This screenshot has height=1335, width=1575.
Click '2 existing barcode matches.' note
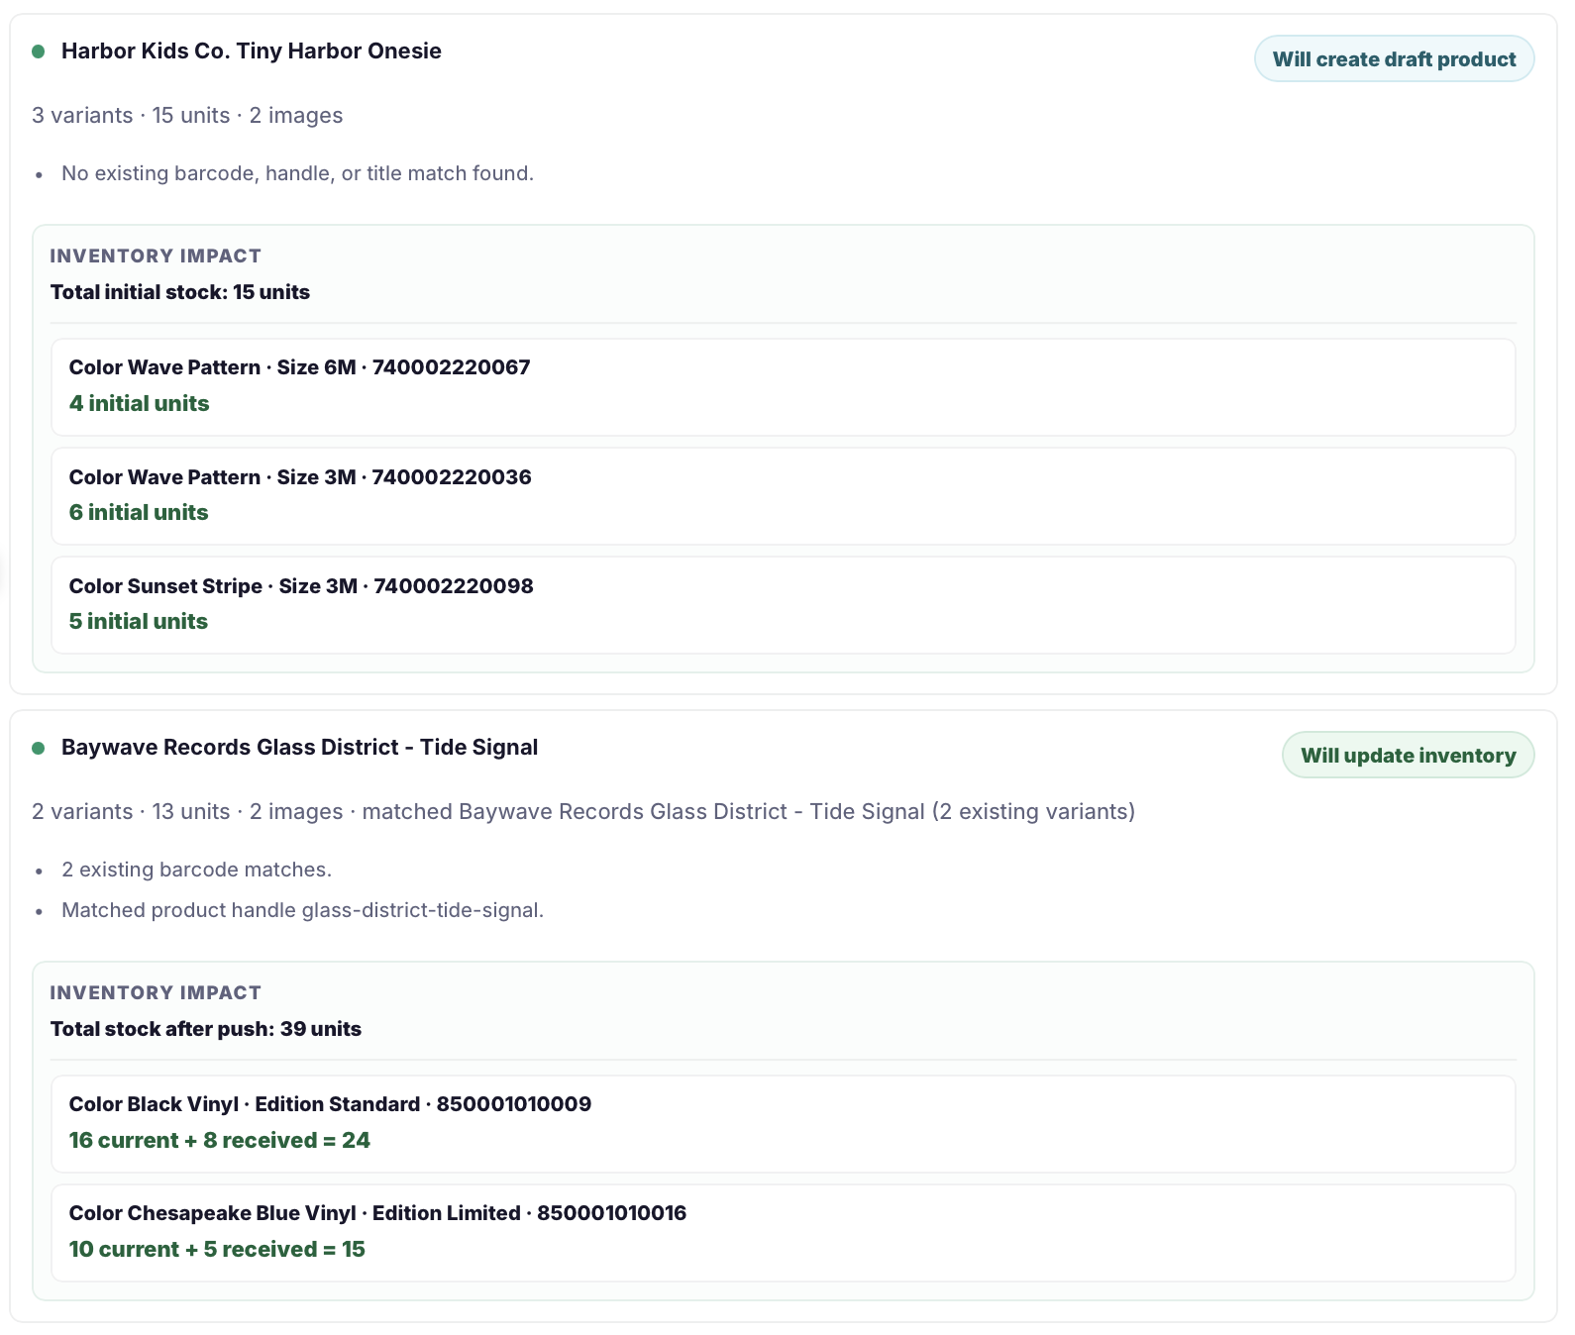coord(196,870)
